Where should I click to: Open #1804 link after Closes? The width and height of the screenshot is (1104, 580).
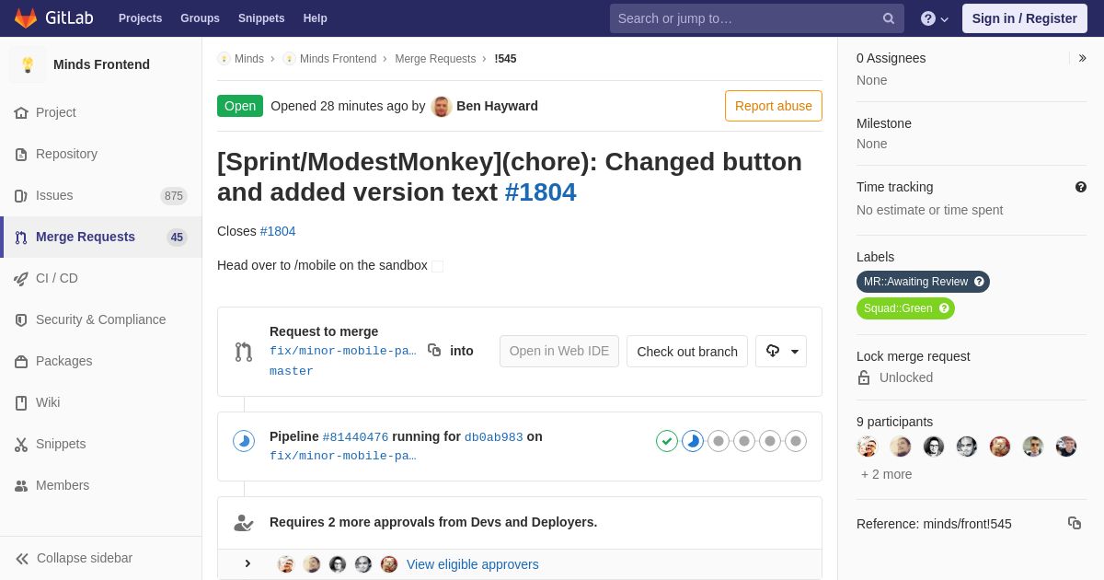pyautogui.click(x=278, y=231)
